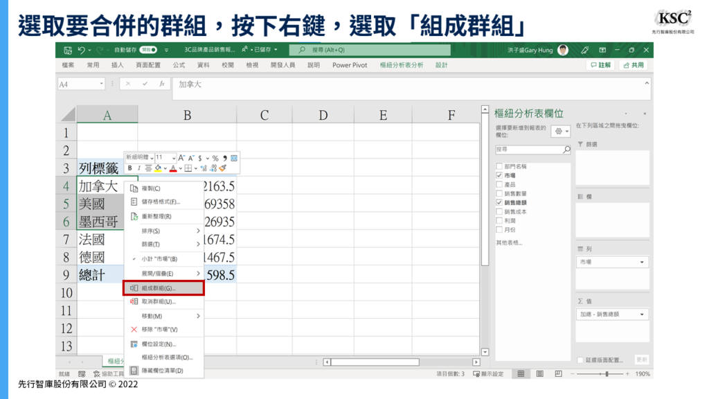Open the mini toolbar font name dropdown
Screen dimensions: 709x399
tap(152, 158)
